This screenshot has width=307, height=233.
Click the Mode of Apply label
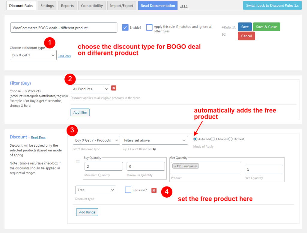pyautogui.click(x=203, y=147)
